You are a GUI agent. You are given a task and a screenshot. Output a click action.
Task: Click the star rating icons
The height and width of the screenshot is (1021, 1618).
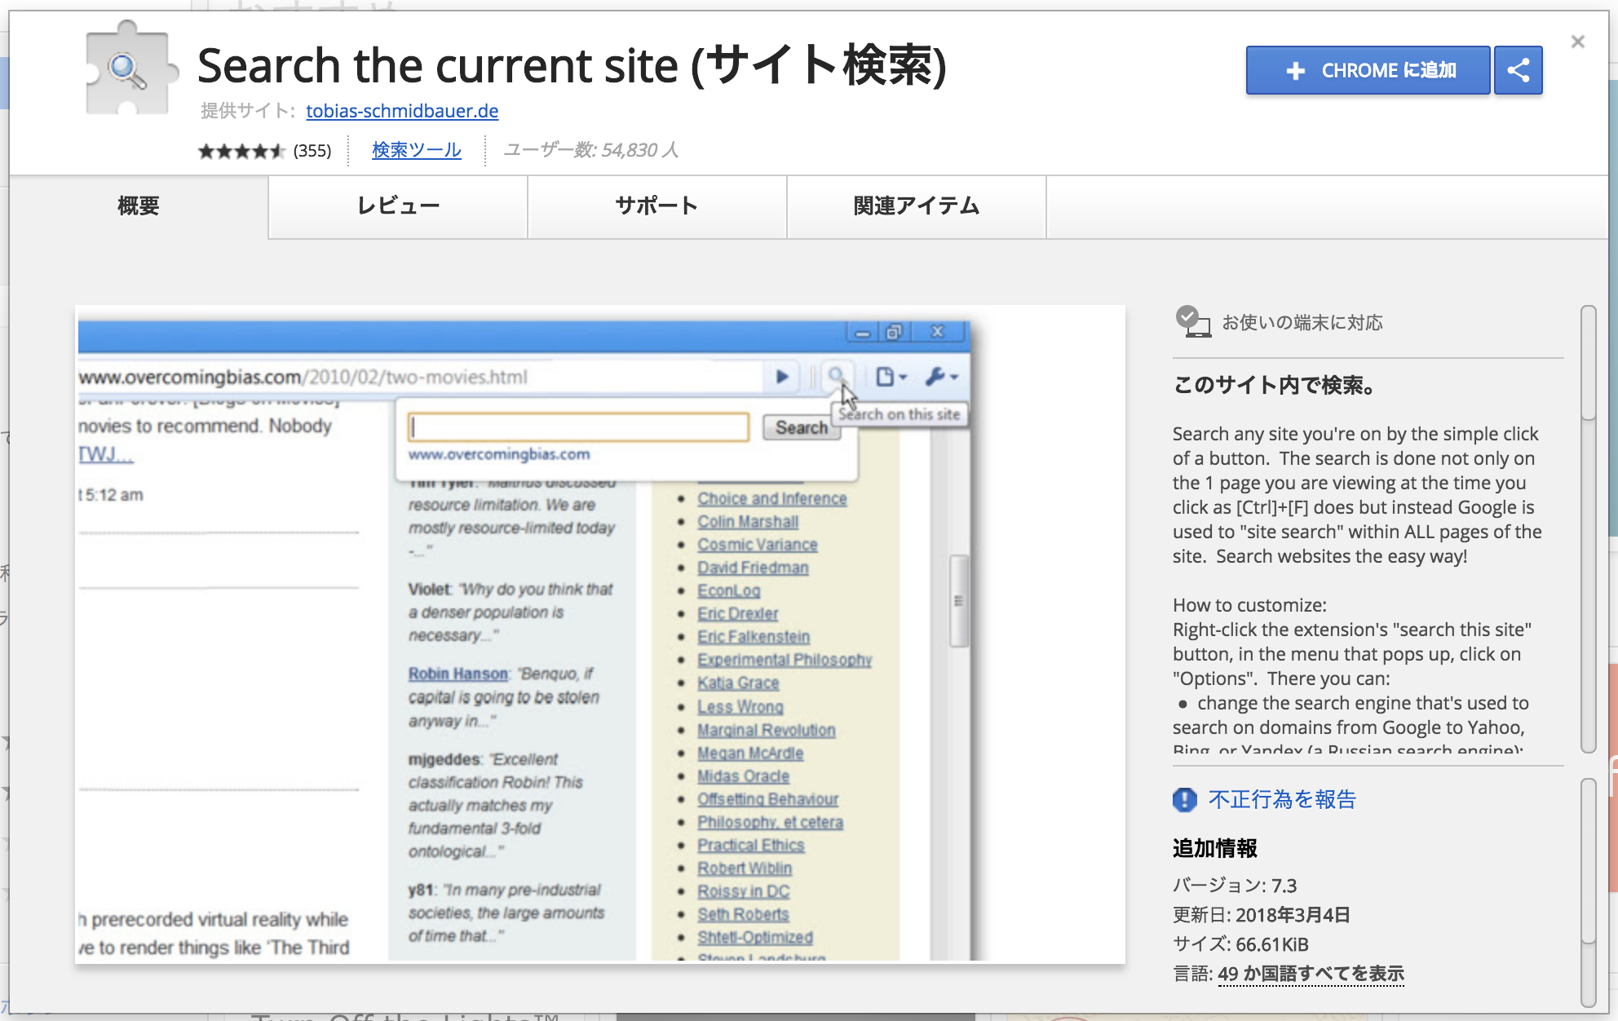coord(241,151)
